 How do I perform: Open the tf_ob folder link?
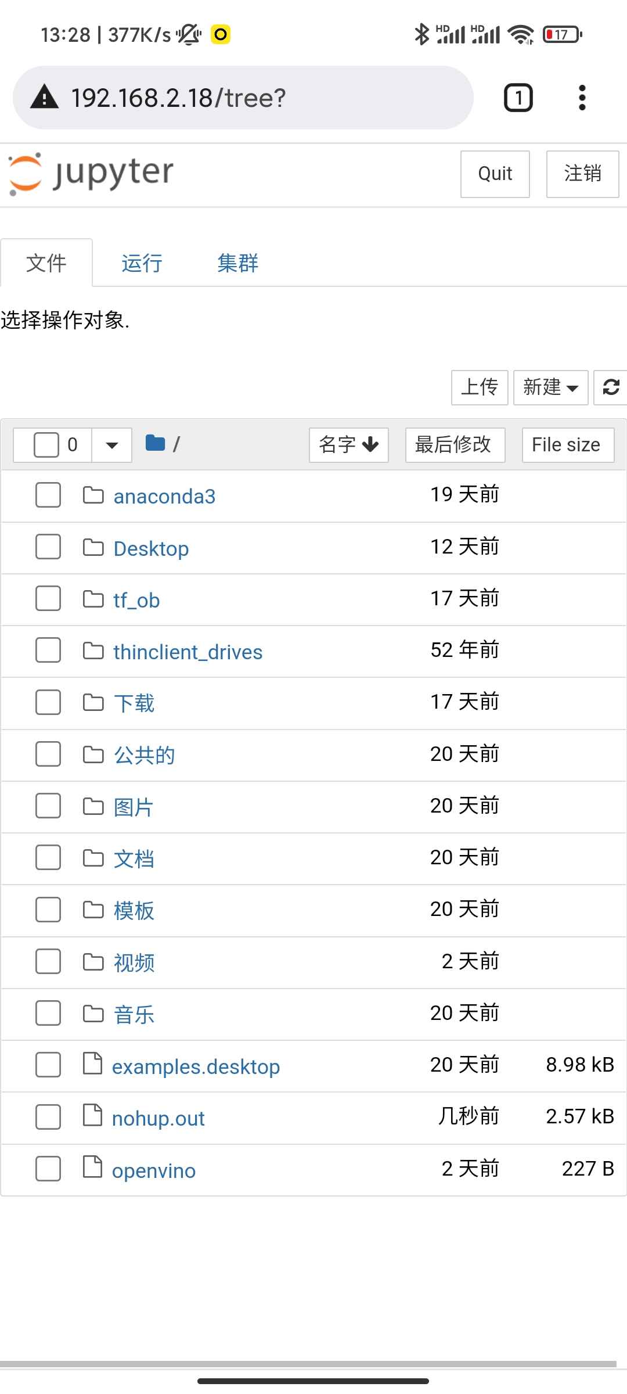click(x=137, y=599)
